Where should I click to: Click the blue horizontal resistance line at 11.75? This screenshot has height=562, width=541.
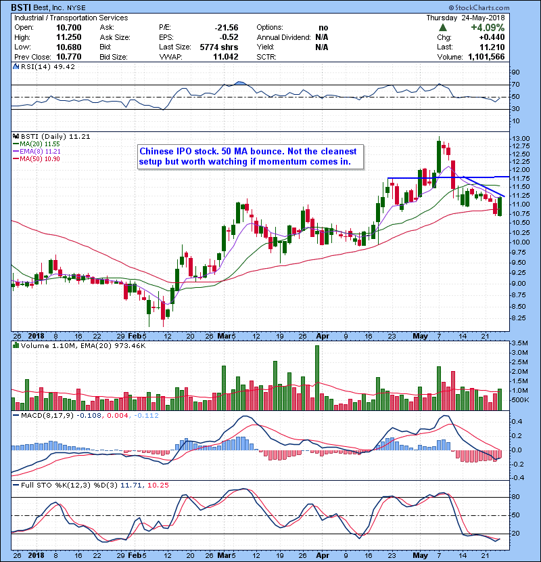coord(448,177)
